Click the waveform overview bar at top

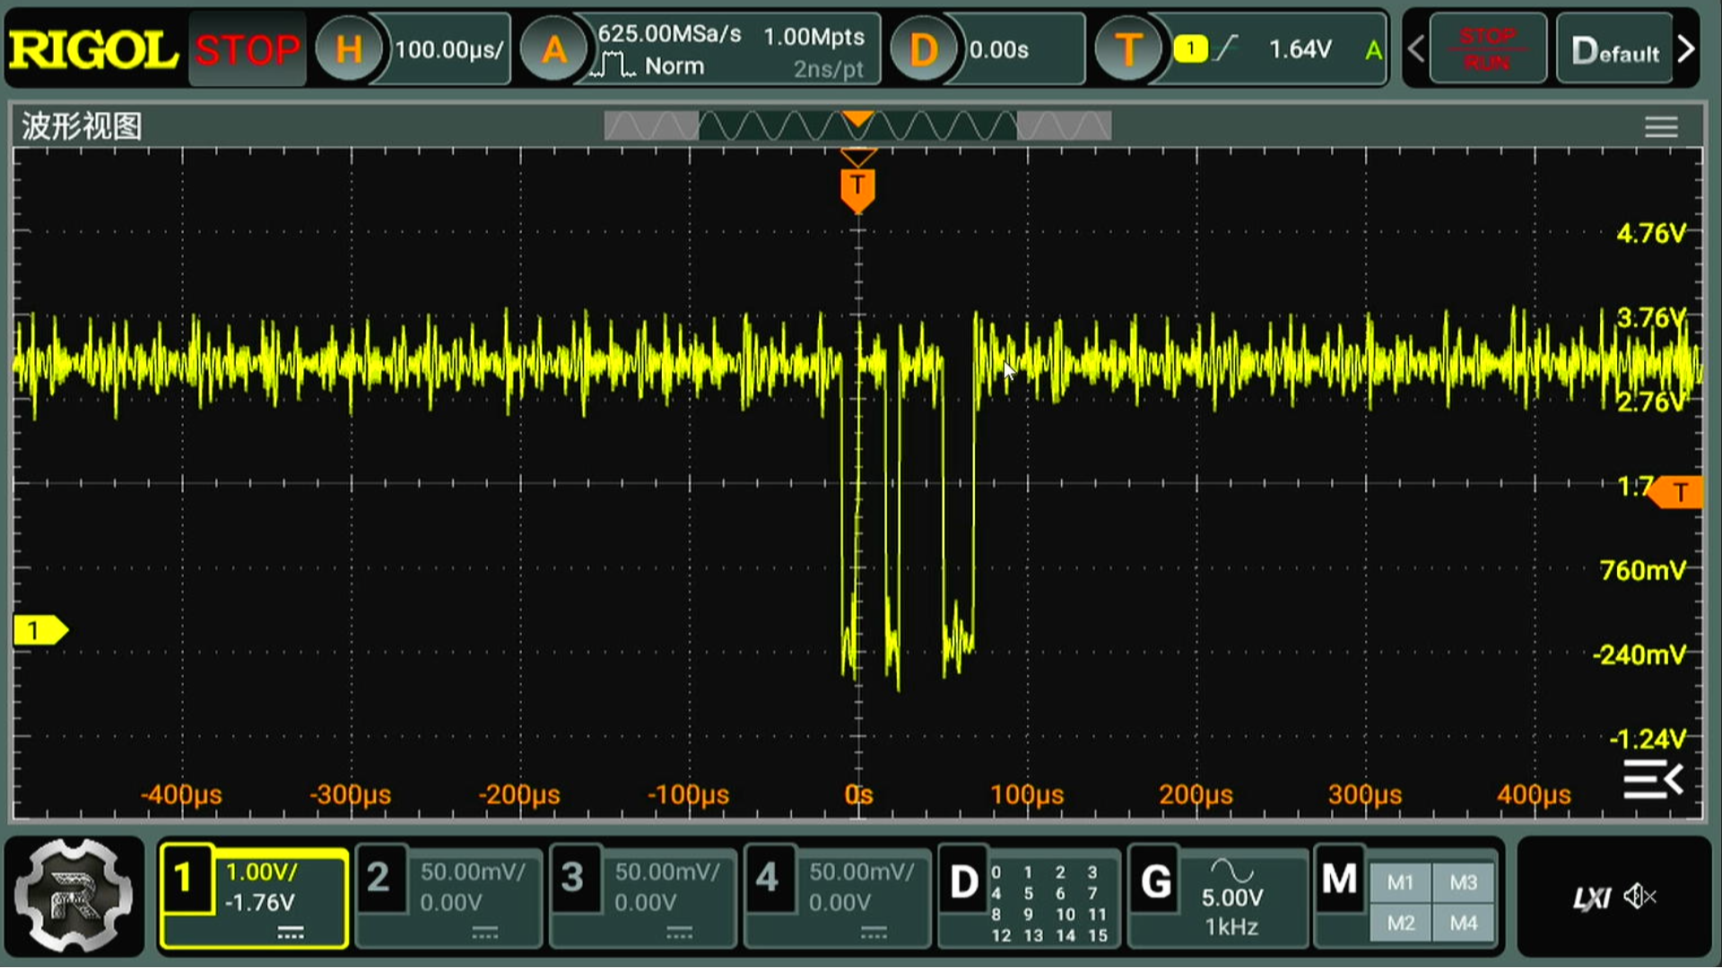(857, 125)
